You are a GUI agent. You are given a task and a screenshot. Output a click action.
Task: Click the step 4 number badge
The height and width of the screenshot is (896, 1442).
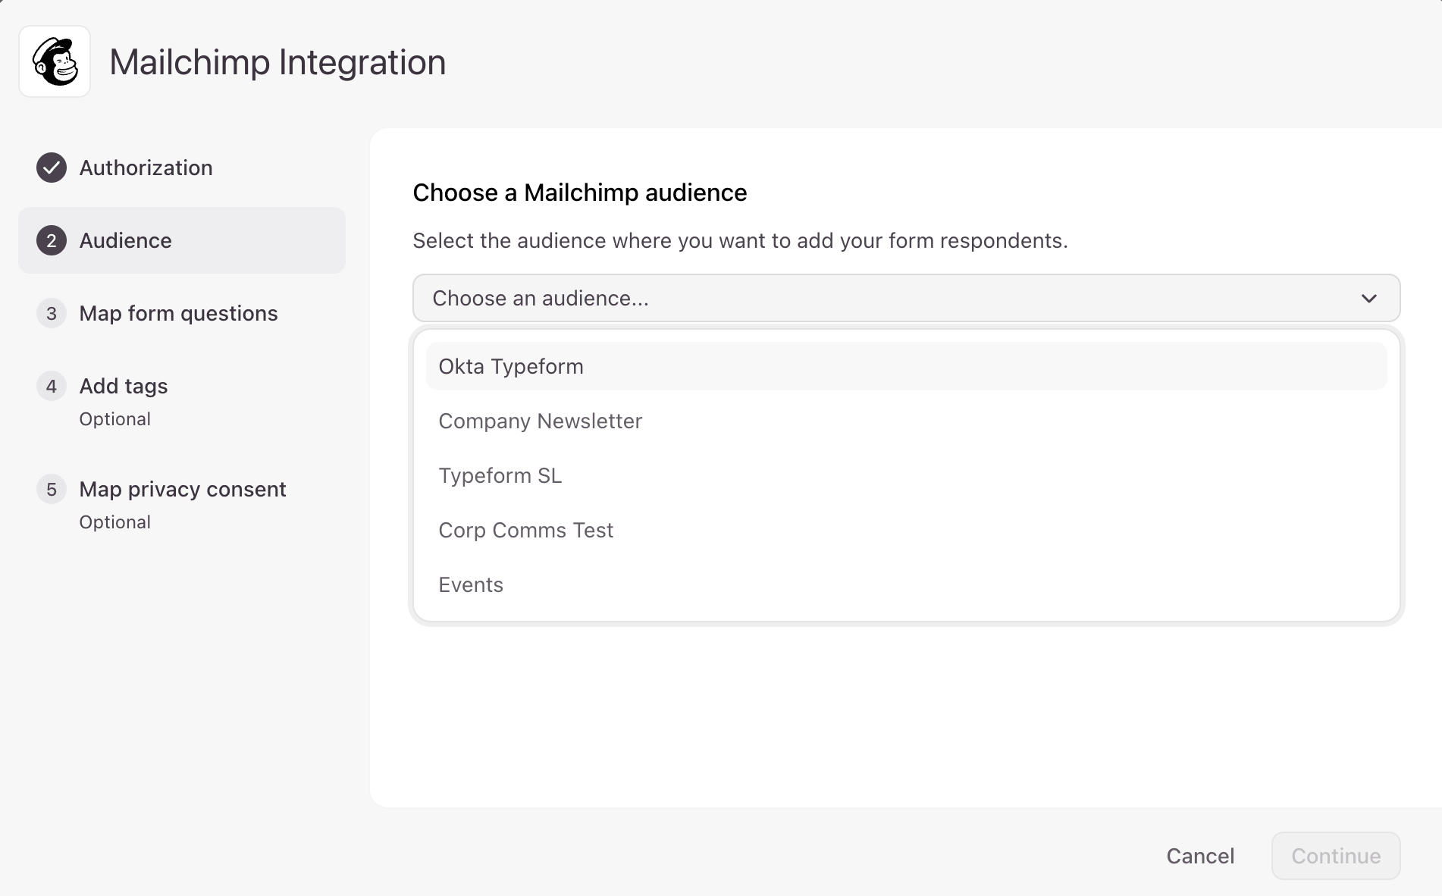pos(52,386)
